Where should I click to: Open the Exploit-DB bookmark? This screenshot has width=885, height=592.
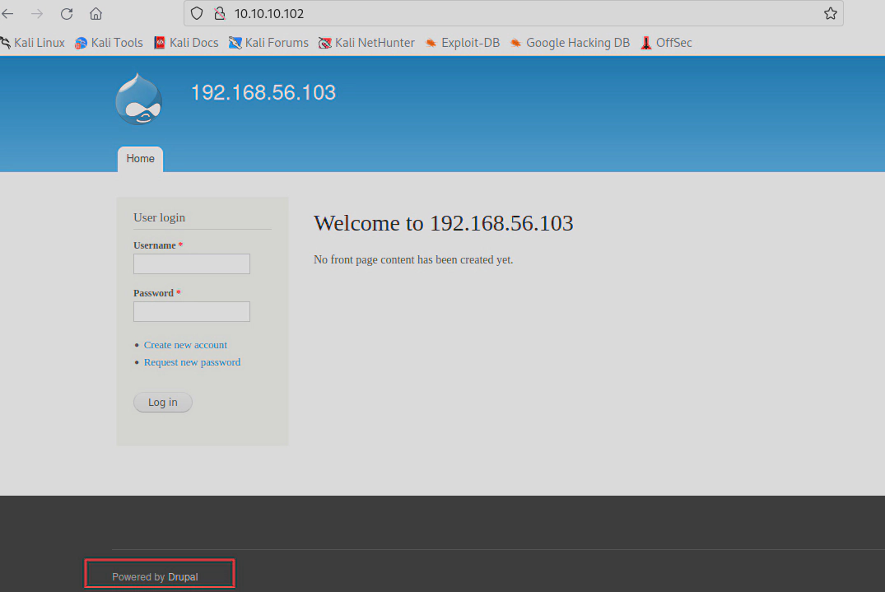462,43
